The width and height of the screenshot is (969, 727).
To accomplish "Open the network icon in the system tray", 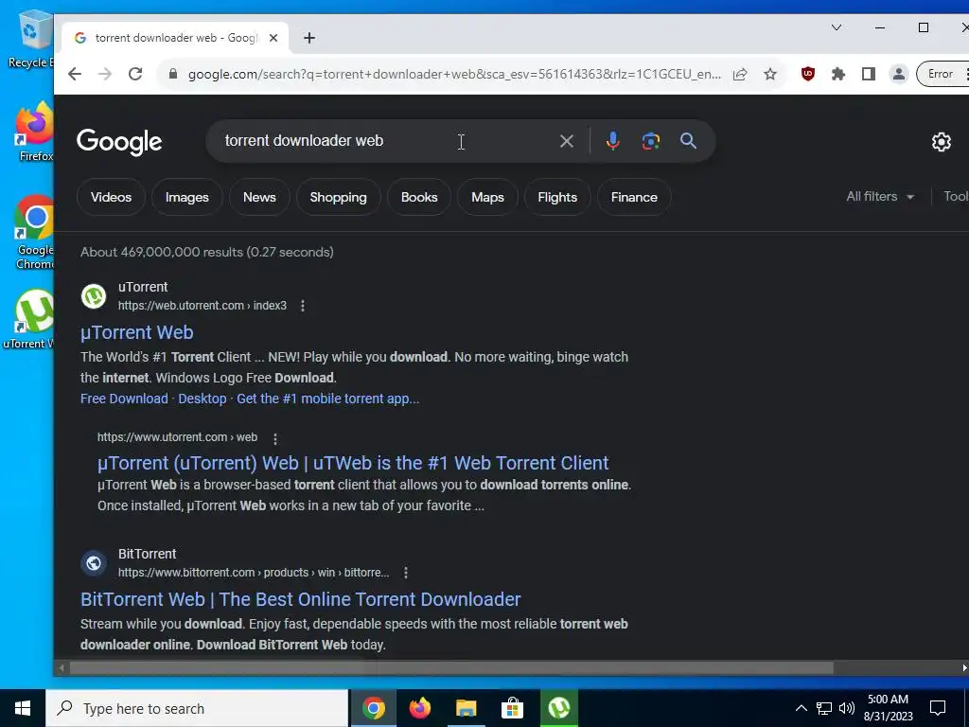I will click(x=824, y=708).
